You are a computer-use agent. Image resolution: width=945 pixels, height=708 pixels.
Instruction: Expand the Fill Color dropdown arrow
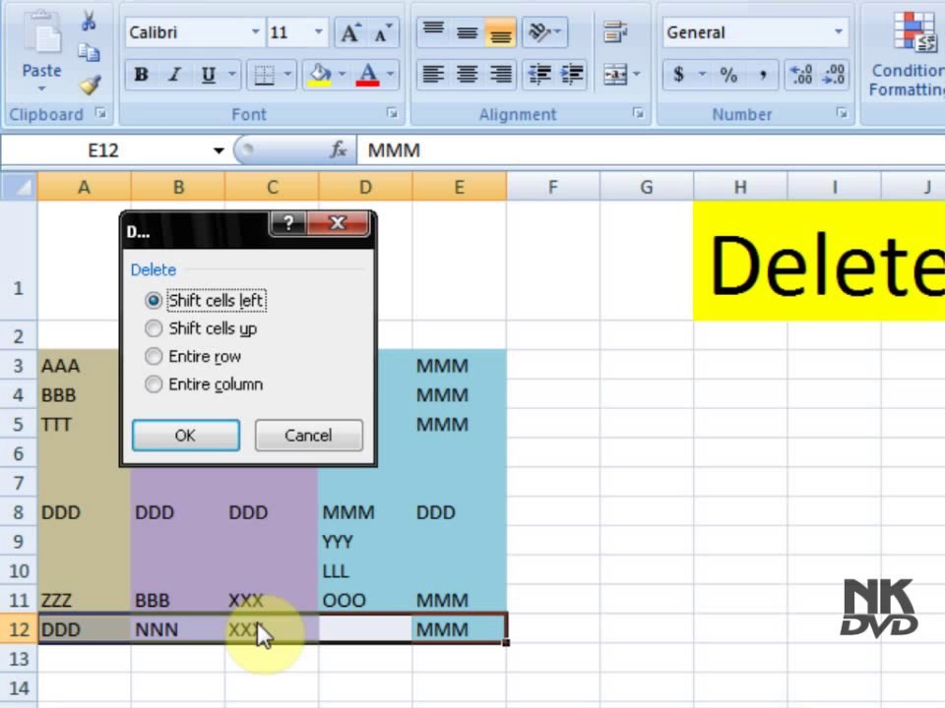pos(342,75)
